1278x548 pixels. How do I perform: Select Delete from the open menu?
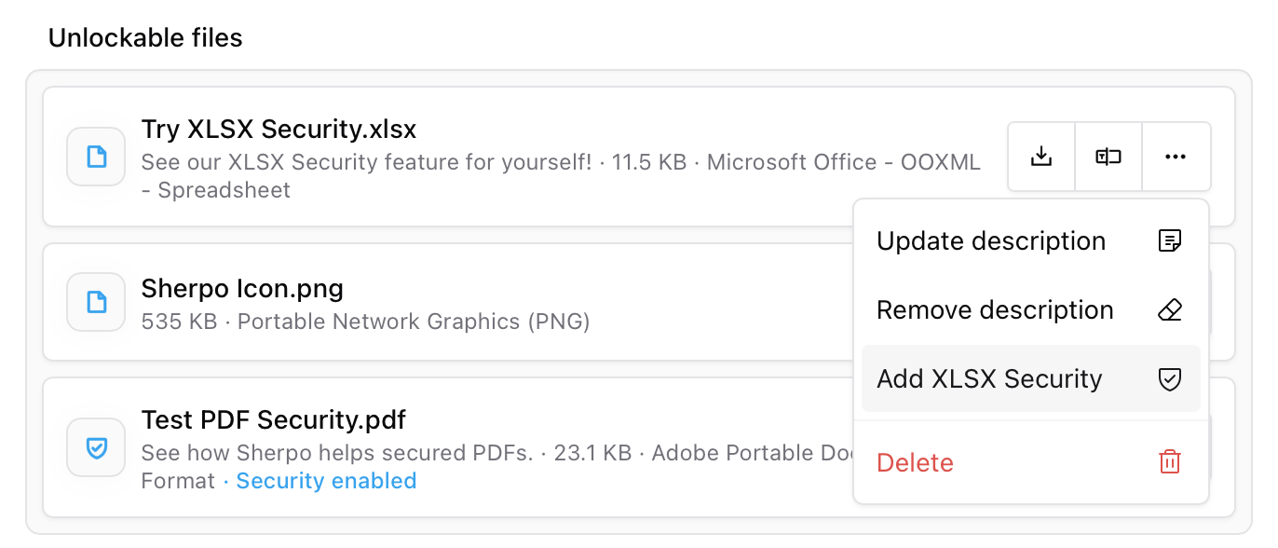click(915, 462)
